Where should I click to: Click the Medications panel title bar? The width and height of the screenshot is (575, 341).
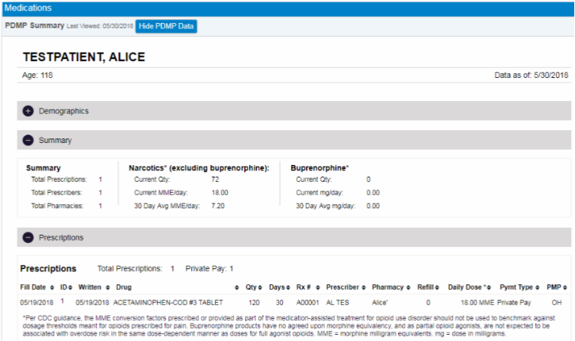(x=287, y=8)
